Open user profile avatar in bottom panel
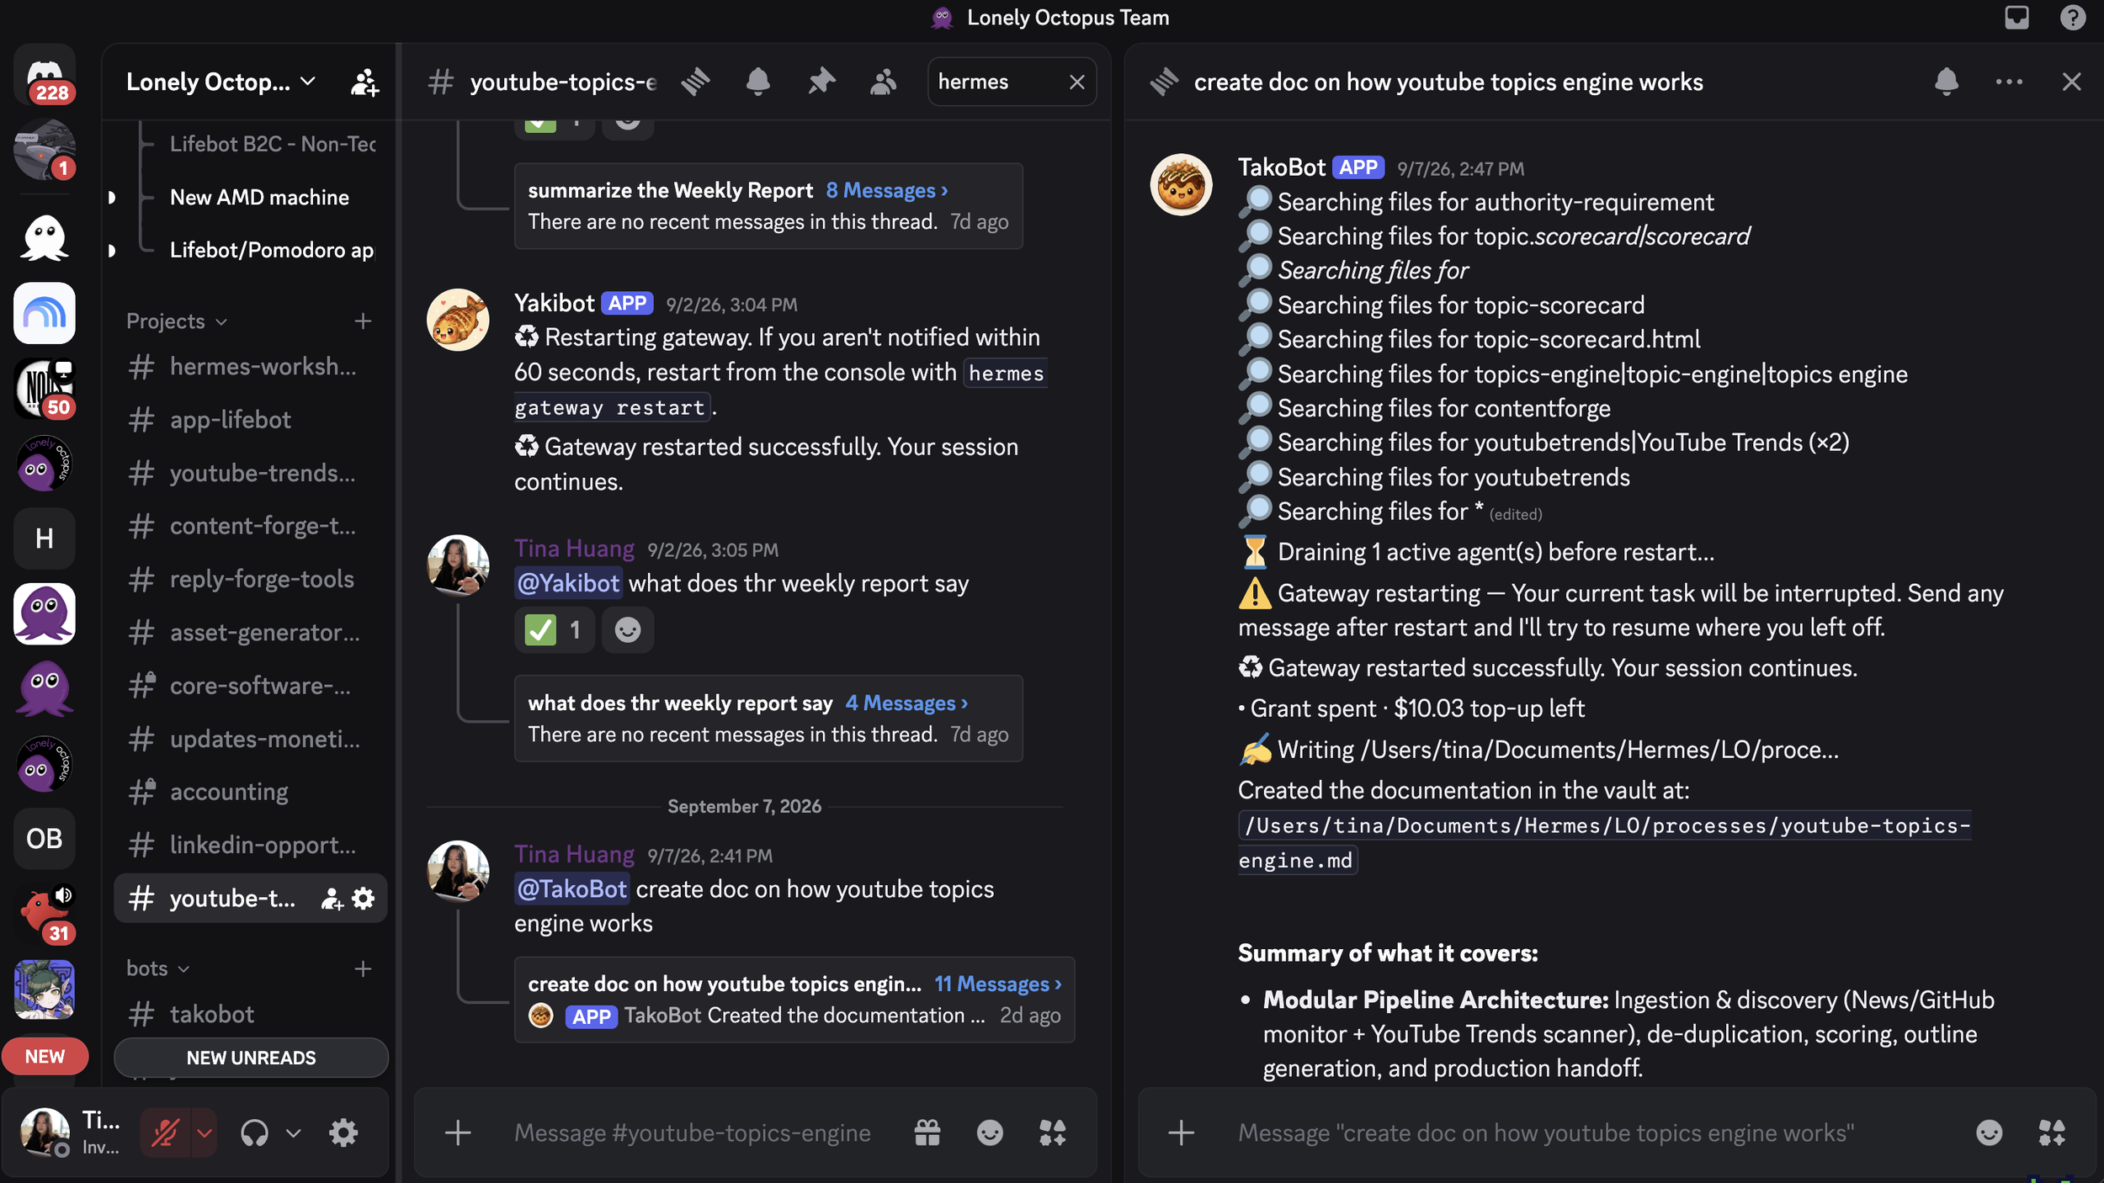The width and height of the screenshot is (2104, 1183). point(45,1133)
